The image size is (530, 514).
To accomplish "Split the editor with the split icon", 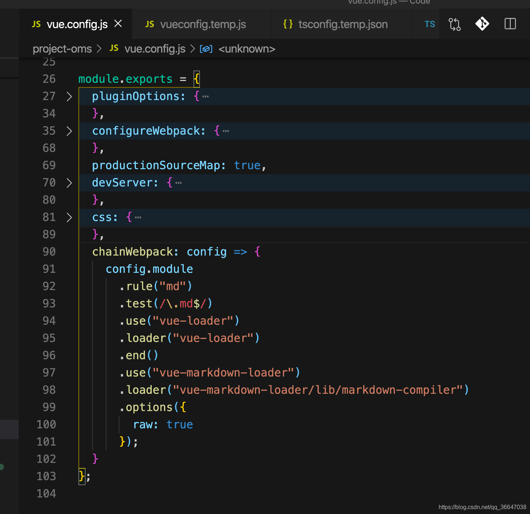I will [510, 24].
